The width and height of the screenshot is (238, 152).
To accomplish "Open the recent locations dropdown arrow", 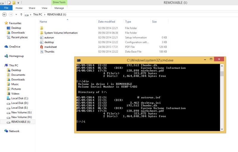I will 16,15.
